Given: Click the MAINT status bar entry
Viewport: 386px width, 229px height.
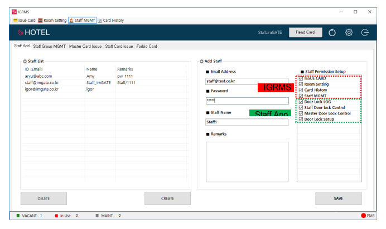Looking at the screenshot, I should click(108, 216).
